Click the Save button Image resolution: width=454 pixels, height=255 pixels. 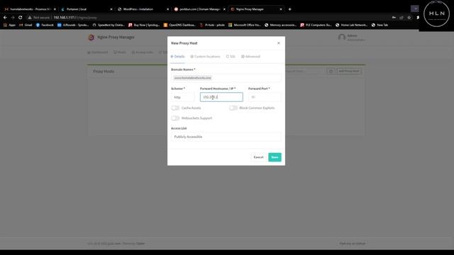tap(275, 157)
